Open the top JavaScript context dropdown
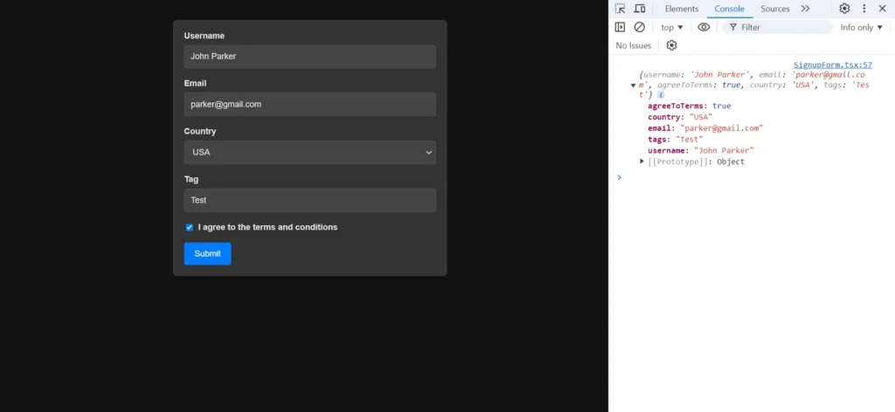895x412 pixels. tap(672, 27)
